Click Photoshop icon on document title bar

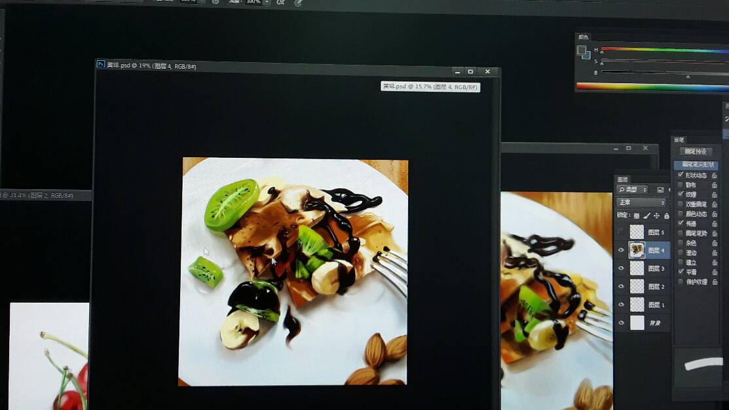click(100, 64)
